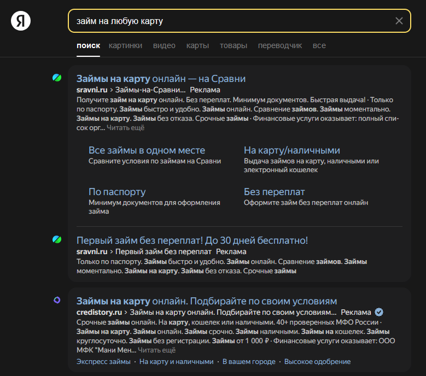Expand first ad description via 'Читать ещё'
This screenshot has width=426, height=376.
tap(126, 127)
